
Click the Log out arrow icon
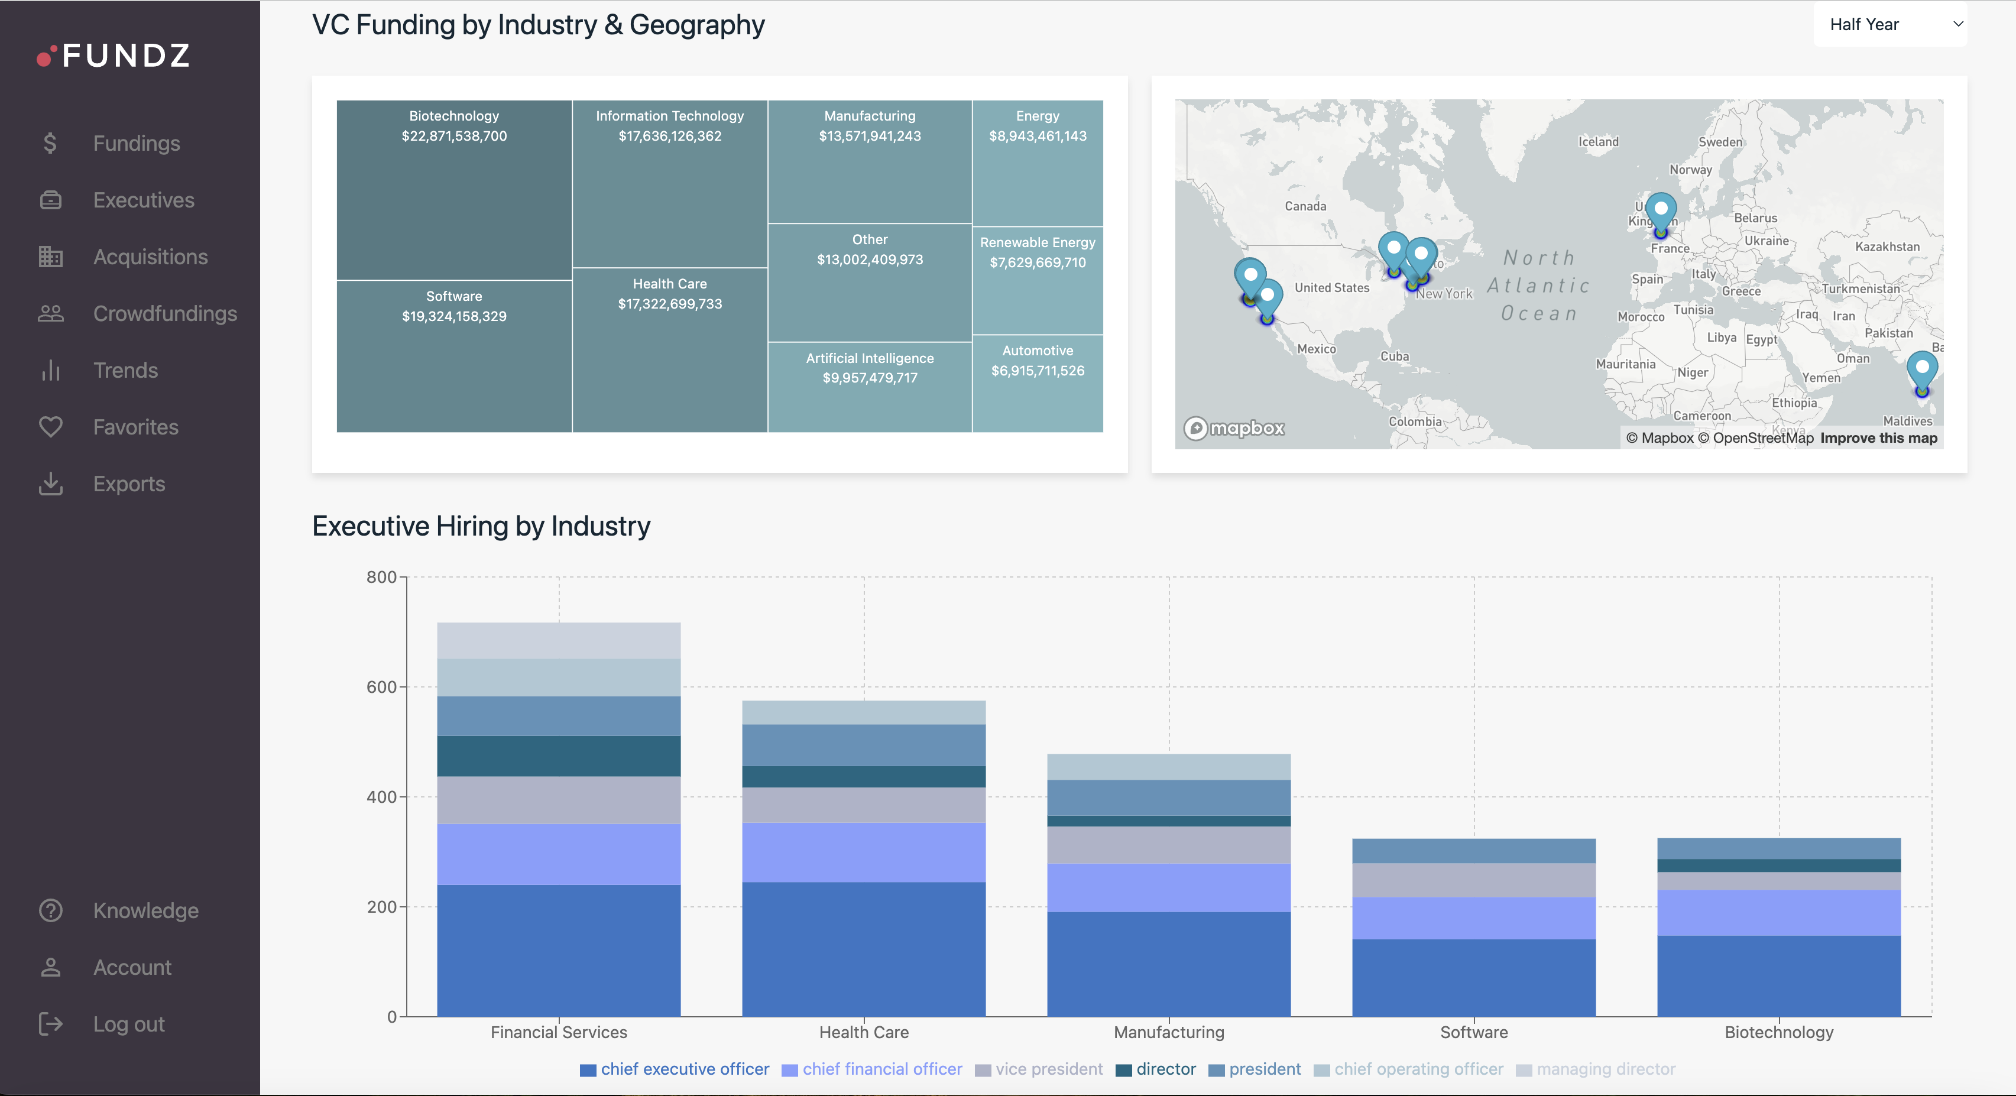coord(49,1024)
